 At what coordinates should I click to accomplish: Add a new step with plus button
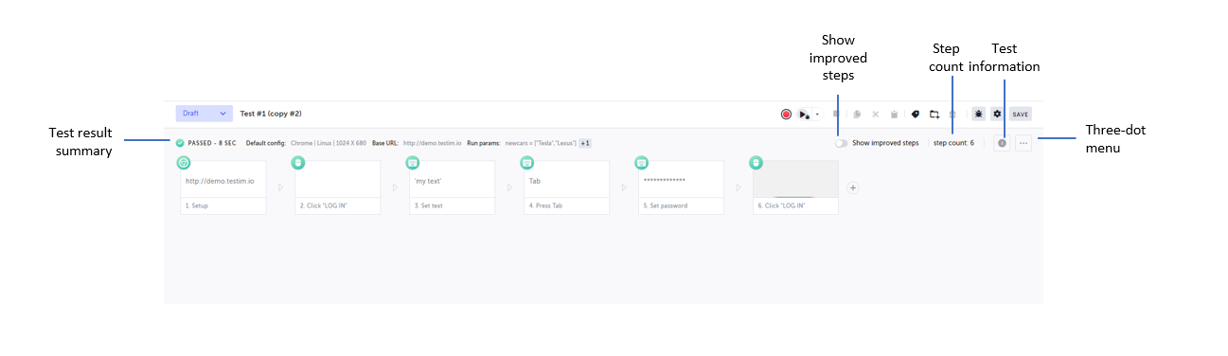[852, 187]
